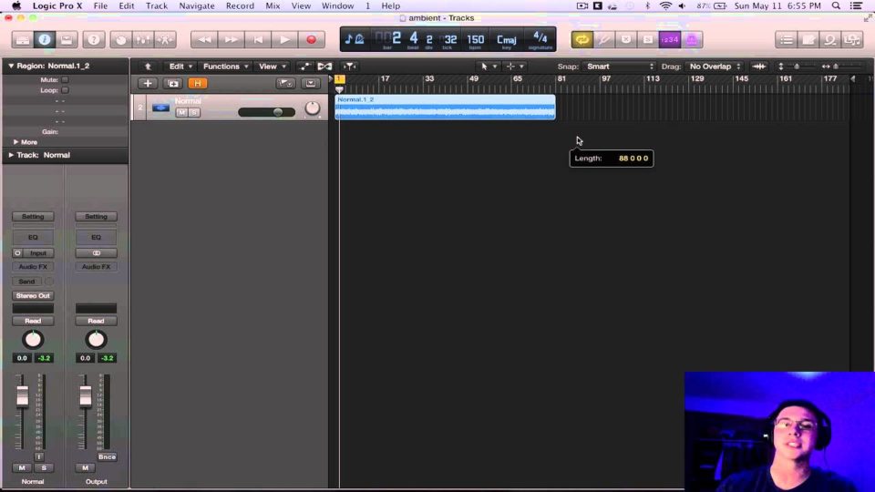Open the Toolbar inbox icon
Image resolution: width=875 pixels, height=492 pixels.
(x=67, y=39)
